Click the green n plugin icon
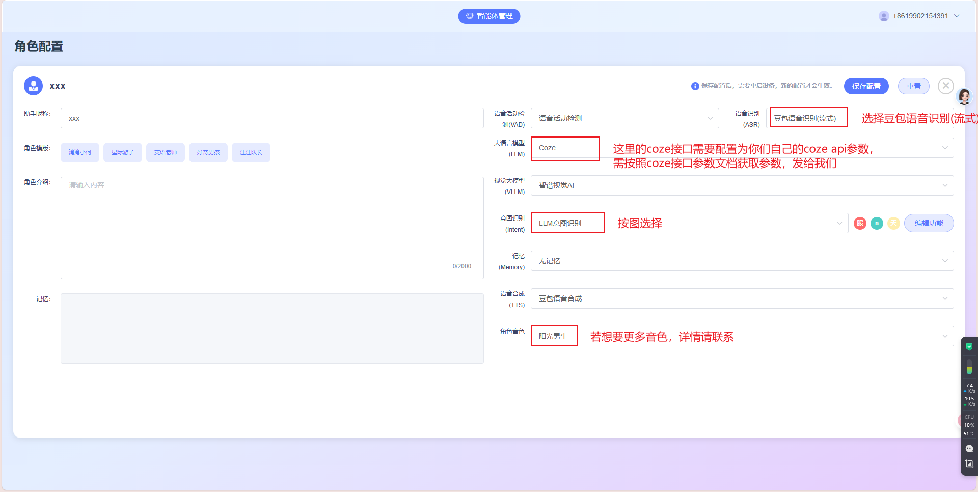978x492 pixels. pos(877,223)
